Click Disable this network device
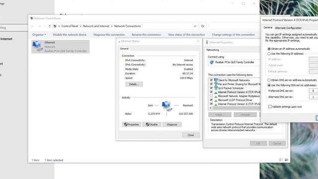This screenshot has height=179, width=318. click(70, 35)
